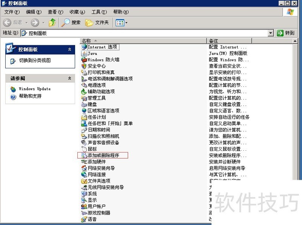Click the list scrollbar up arrow
The image size is (302, 225).
pos(295,41)
